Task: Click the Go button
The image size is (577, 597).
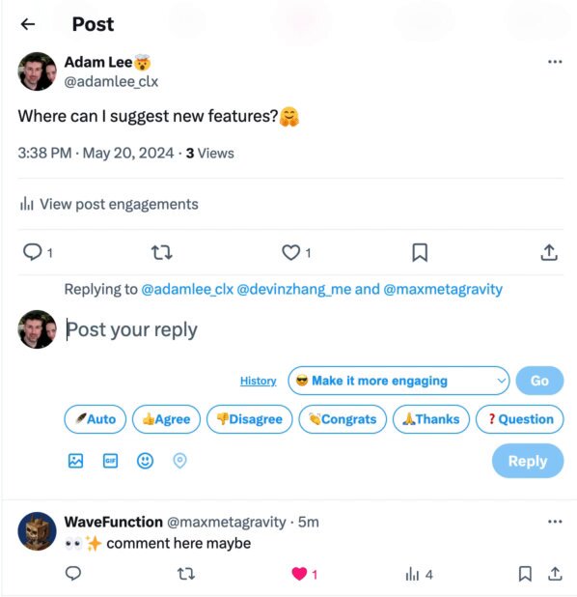Action: 539,381
